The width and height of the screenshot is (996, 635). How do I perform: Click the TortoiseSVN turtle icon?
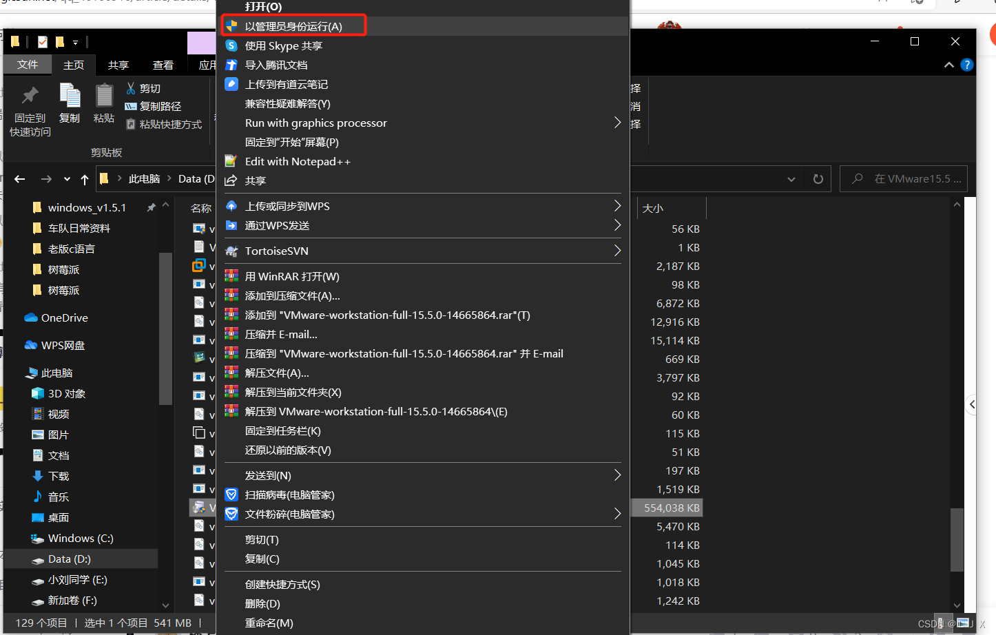coord(231,251)
